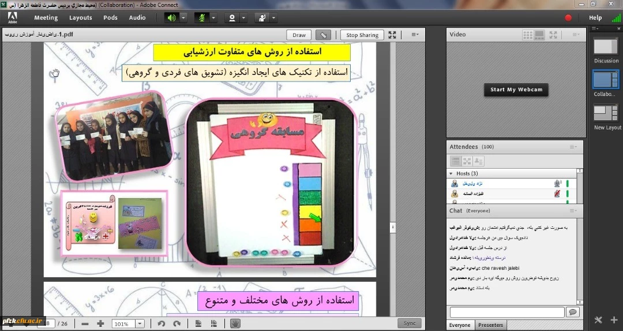
Task: Select the pointer tool next to Draw
Action: click(324, 35)
